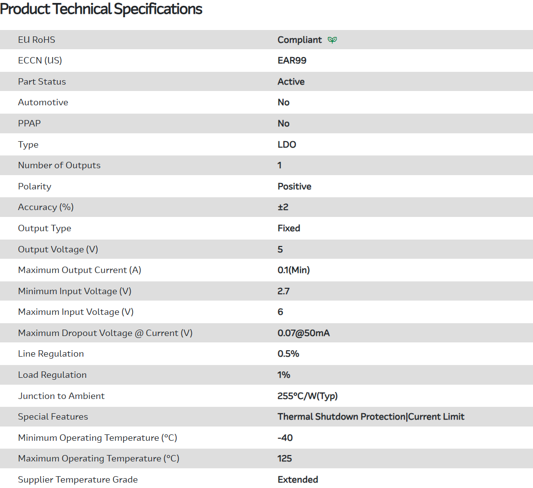The width and height of the screenshot is (533, 488).
Task: Click the Number of Outputs label
Action: (x=59, y=165)
